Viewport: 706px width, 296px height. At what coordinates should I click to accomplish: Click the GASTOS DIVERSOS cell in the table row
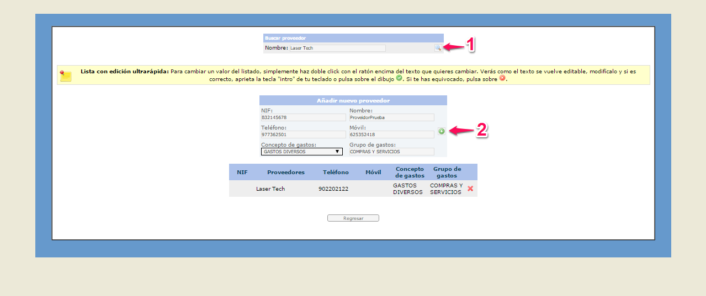tap(407, 189)
